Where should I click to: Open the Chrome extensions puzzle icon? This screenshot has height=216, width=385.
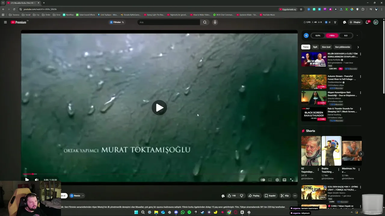click(x=363, y=9)
